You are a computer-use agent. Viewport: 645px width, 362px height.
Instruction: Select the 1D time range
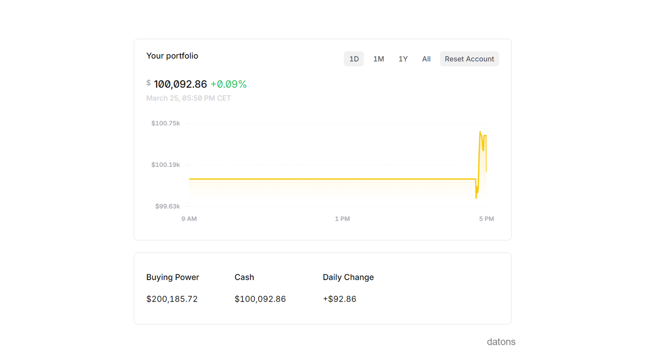pyautogui.click(x=354, y=59)
